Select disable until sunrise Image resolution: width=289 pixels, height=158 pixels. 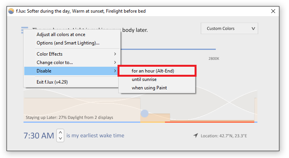pyautogui.click(x=157, y=79)
